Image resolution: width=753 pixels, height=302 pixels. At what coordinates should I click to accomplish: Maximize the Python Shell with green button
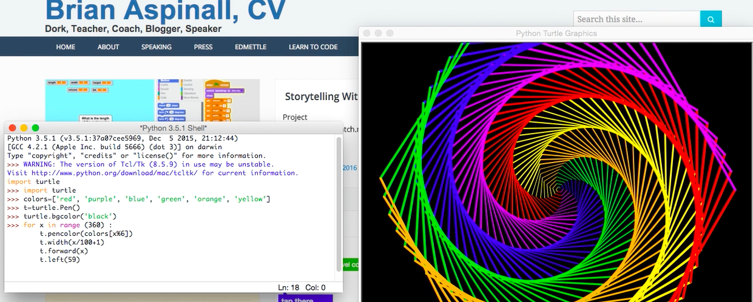pos(35,128)
